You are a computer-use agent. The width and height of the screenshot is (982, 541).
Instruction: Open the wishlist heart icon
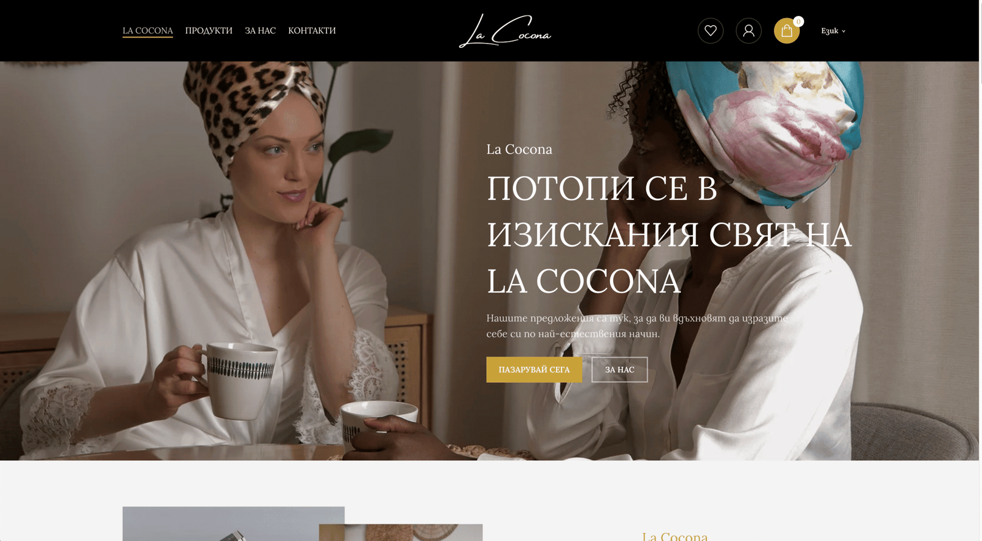click(710, 31)
